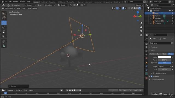Open the World properties tab

(x=147, y=58)
